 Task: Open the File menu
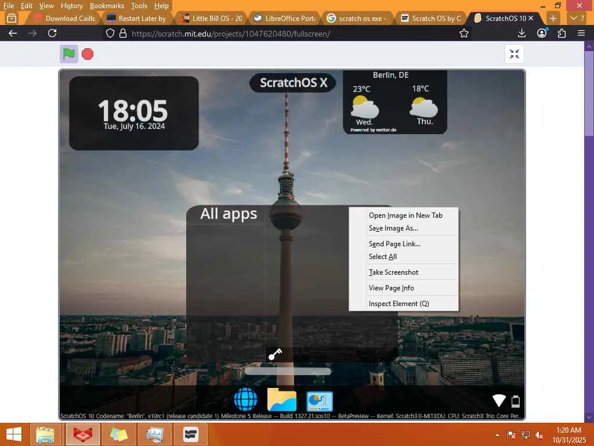(x=8, y=6)
